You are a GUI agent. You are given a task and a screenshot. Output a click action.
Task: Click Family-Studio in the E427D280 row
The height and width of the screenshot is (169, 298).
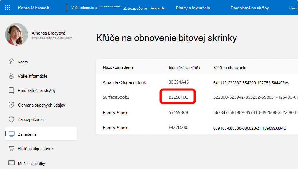click(x=115, y=128)
